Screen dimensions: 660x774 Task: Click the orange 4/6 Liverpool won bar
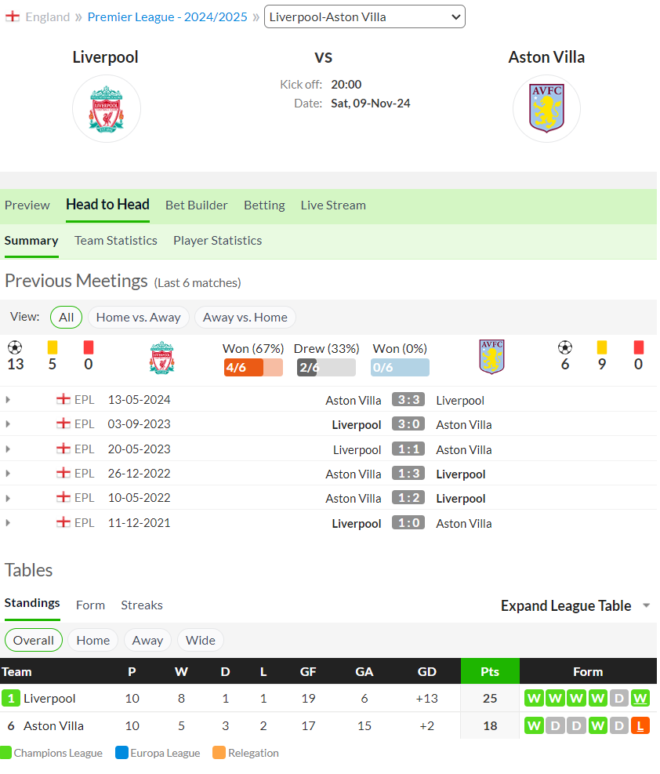click(253, 368)
